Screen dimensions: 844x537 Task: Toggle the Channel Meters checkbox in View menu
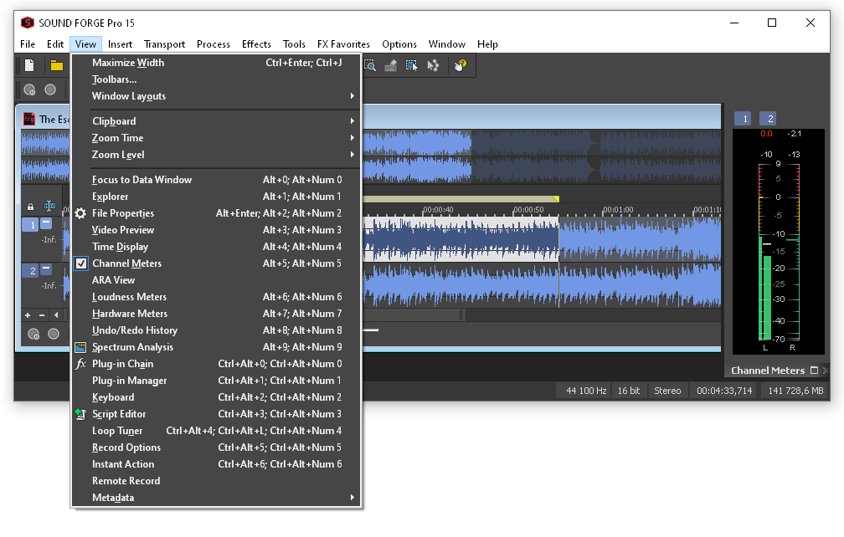[80, 263]
